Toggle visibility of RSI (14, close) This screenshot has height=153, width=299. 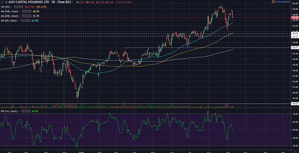(22, 111)
